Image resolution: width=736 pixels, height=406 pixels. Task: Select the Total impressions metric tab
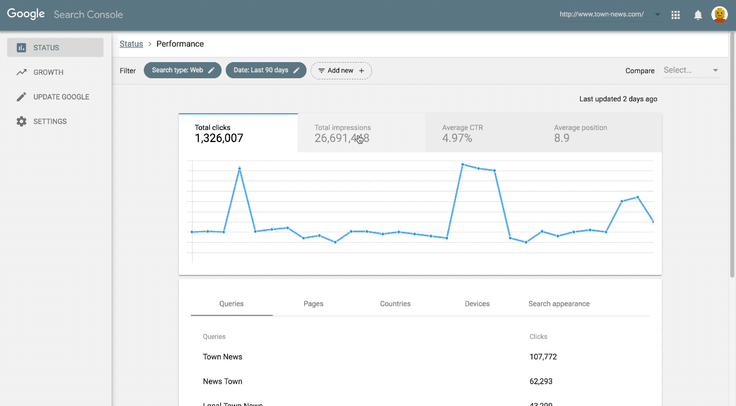pyautogui.click(x=362, y=133)
